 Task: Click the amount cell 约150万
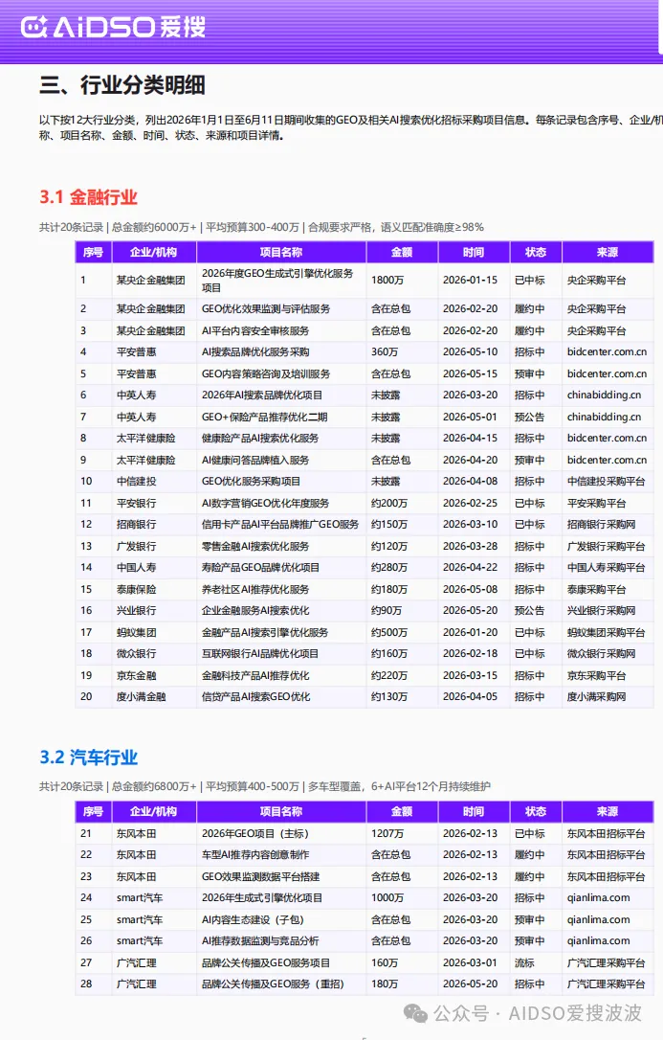coord(389,524)
